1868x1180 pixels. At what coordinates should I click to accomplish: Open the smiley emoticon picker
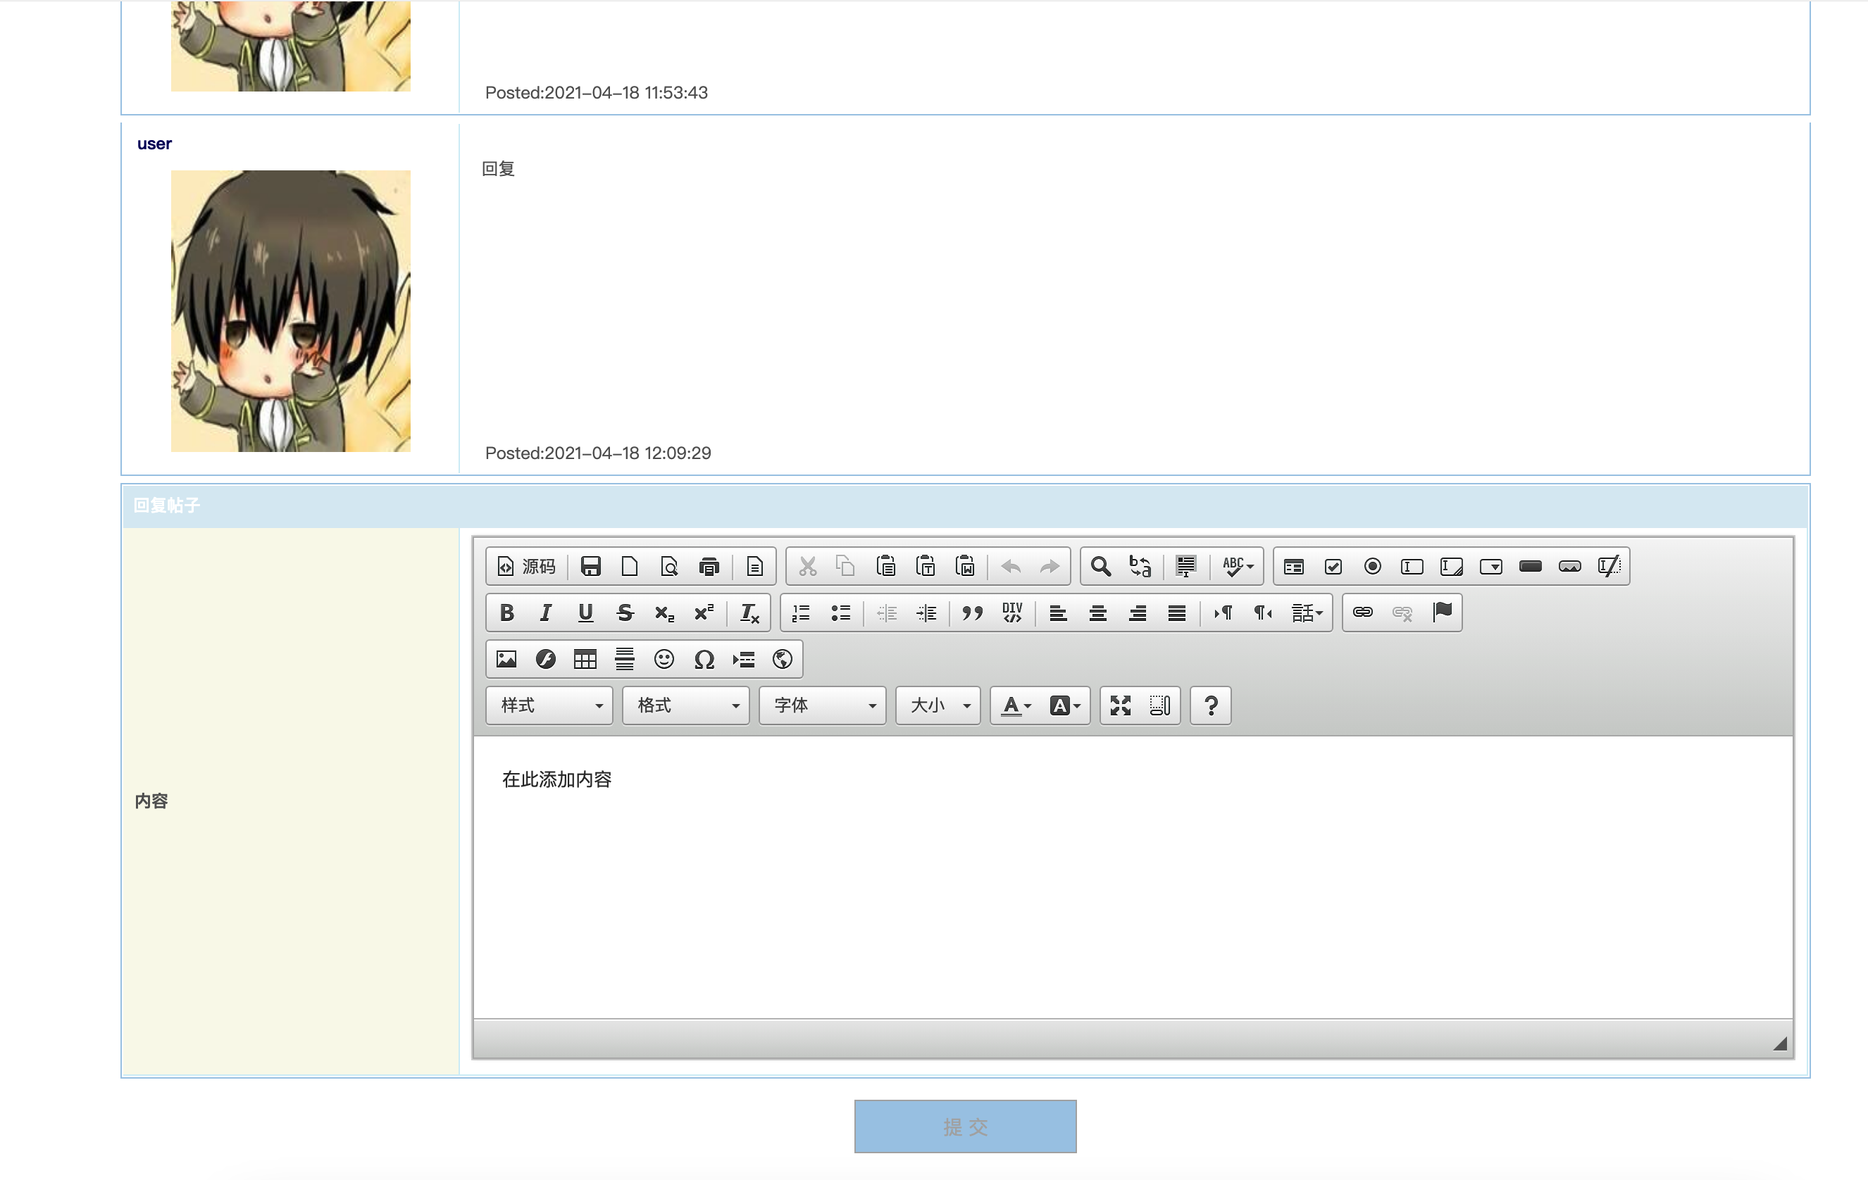[x=664, y=659]
